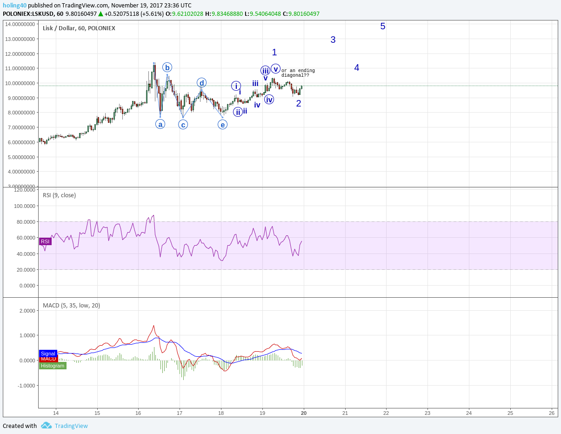The height and width of the screenshot is (434, 561).
Task: Select the circled wave label d
Action: (x=201, y=83)
